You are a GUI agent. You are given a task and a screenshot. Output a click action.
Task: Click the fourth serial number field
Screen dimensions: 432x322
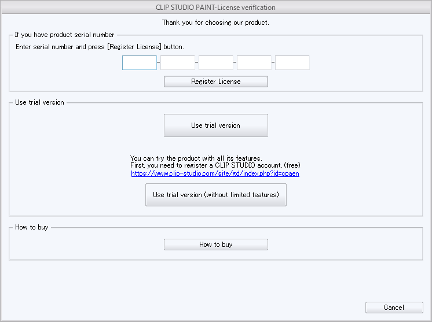click(254, 63)
